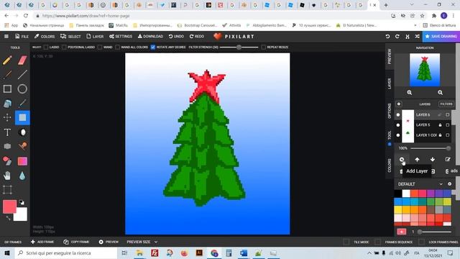Select the Color Picker eyedropper tool
460x259 pixels.
(22, 104)
